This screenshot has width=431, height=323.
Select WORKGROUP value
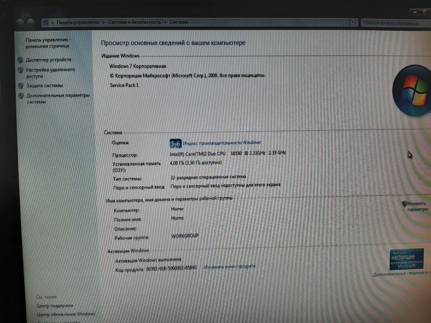[185, 236]
